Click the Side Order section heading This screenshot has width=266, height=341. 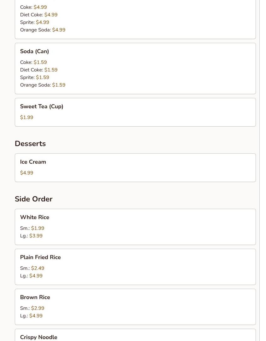[x=33, y=199]
